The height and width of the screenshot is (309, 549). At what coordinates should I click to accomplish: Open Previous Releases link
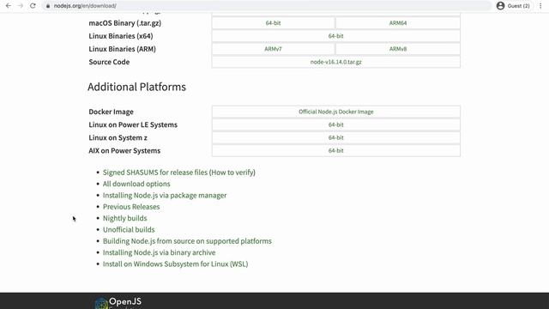click(131, 207)
